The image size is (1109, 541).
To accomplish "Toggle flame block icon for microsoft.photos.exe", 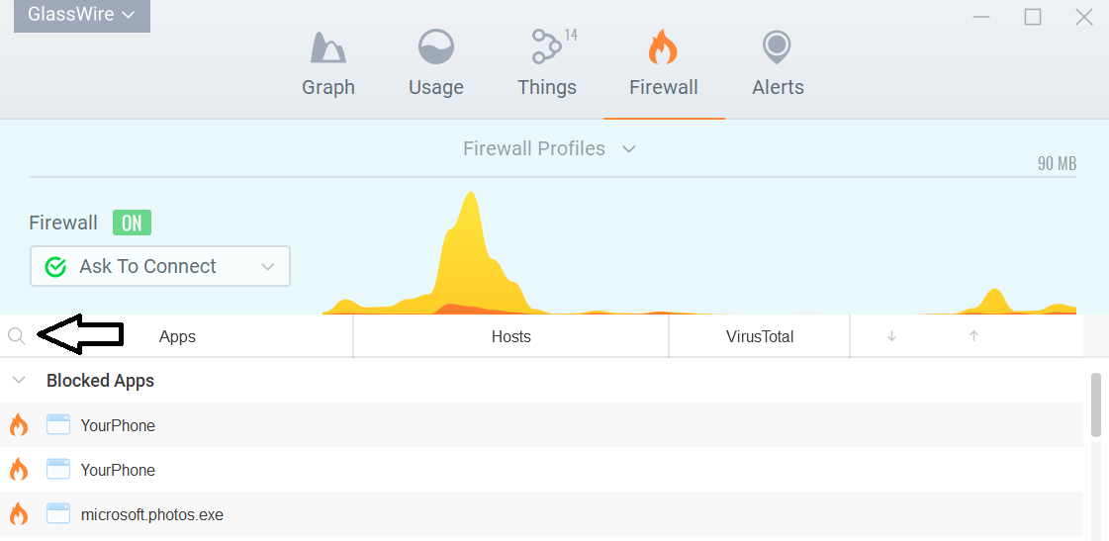I will (19, 514).
